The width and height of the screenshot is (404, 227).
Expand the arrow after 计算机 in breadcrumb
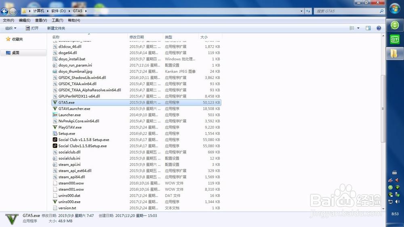pyautogui.click(x=48, y=11)
